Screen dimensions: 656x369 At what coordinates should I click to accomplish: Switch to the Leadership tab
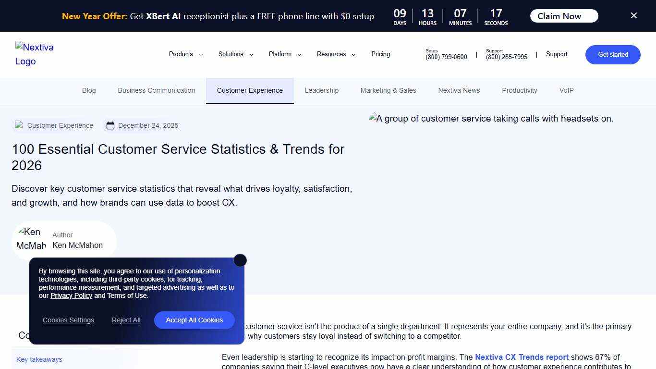tap(321, 90)
